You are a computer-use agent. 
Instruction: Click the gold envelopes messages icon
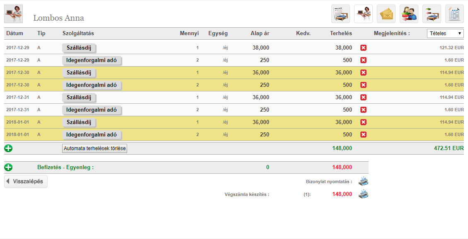[386, 14]
